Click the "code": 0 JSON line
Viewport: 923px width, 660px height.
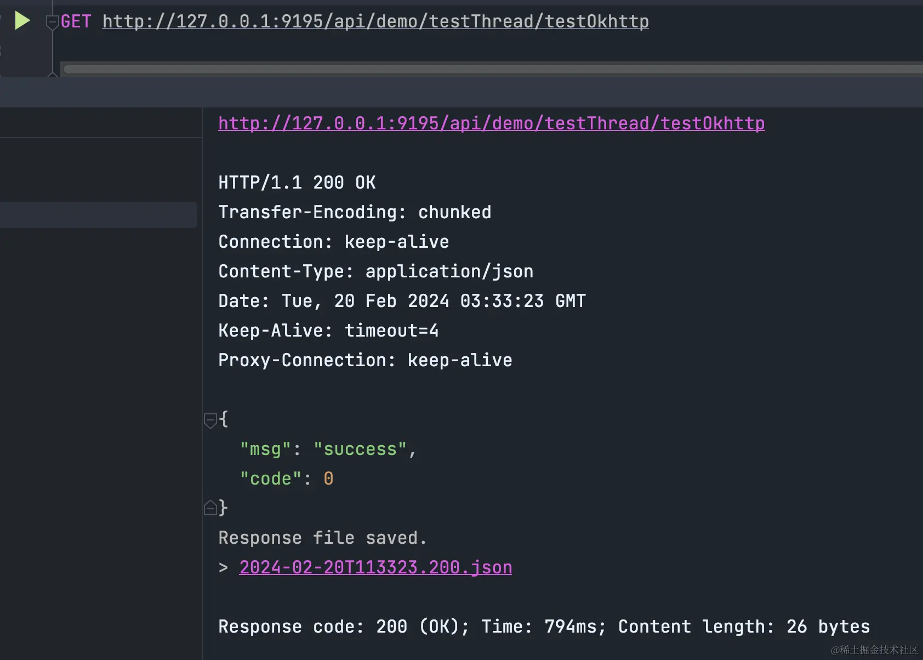click(287, 479)
